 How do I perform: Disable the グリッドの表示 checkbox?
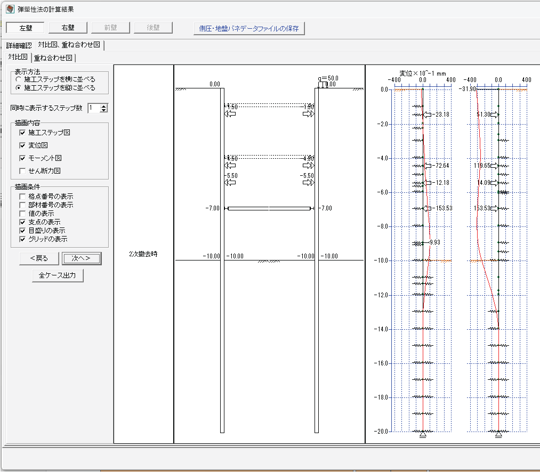click(x=22, y=239)
